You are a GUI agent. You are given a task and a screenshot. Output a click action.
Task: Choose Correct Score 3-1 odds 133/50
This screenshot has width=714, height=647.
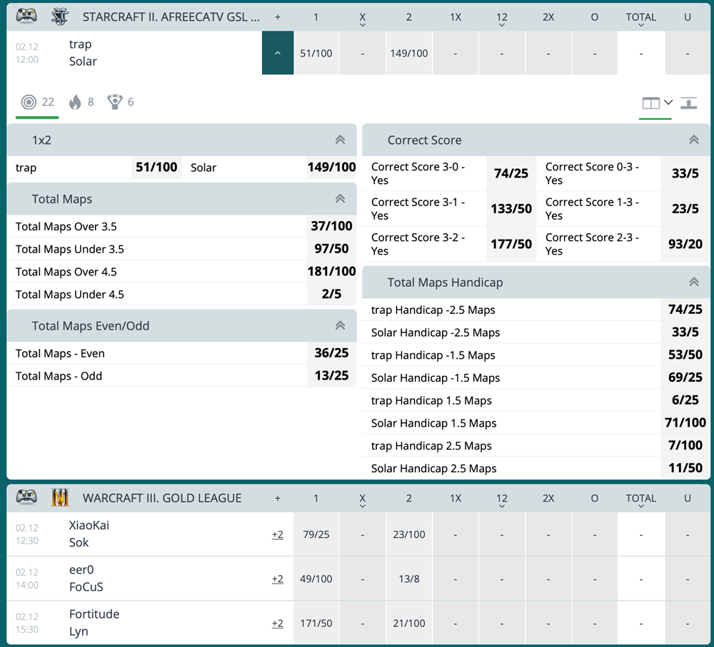tap(511, 209)
